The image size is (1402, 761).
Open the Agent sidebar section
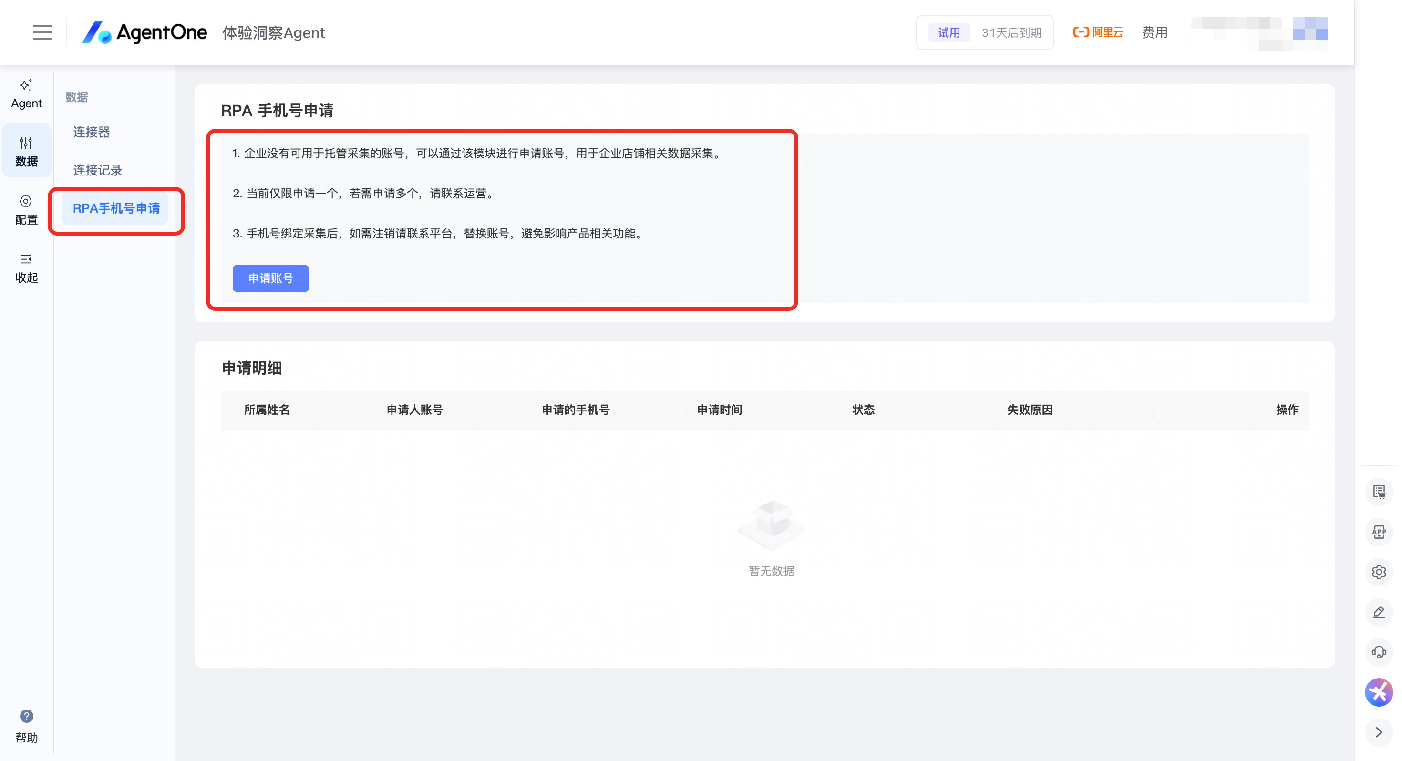click(x=26, y=93)
